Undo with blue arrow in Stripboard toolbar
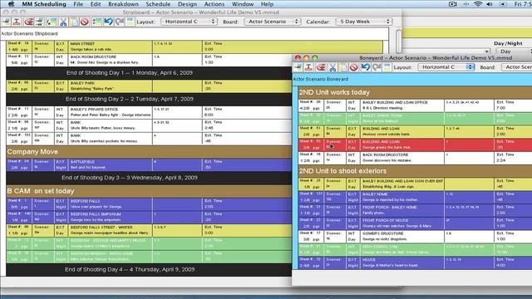This screenshot has width=532, height=299. click(x=108, y=22)
